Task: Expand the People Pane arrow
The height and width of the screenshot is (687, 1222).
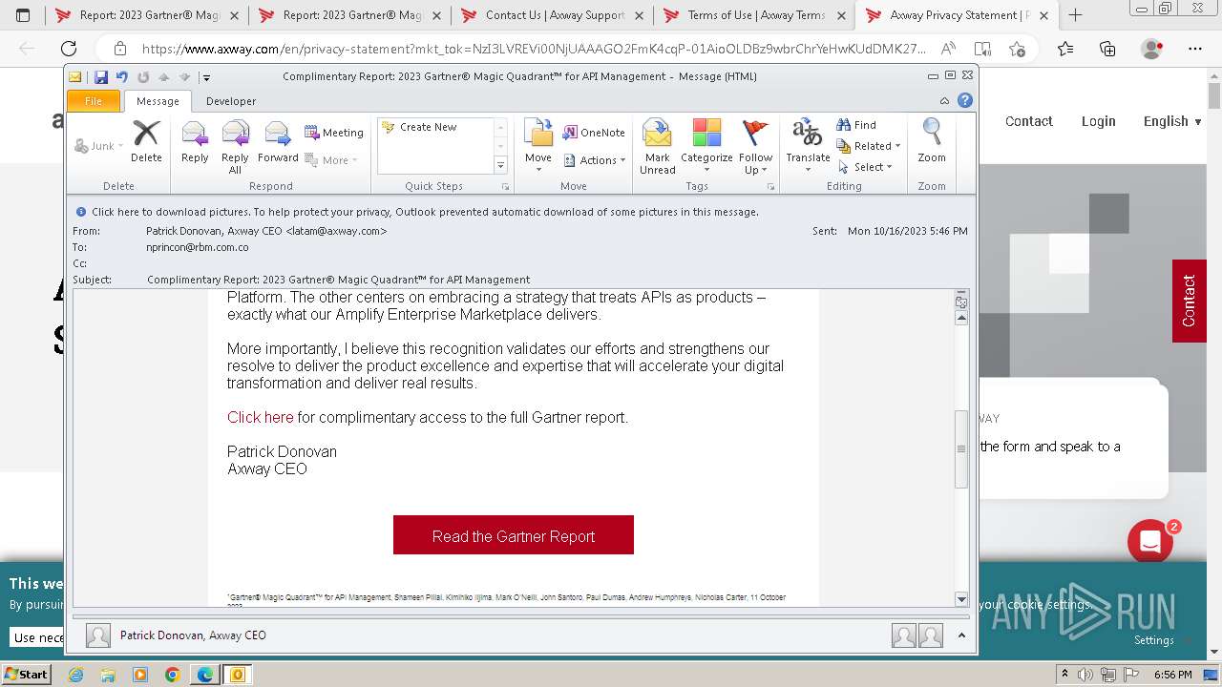Action: [x=961, y=635]
